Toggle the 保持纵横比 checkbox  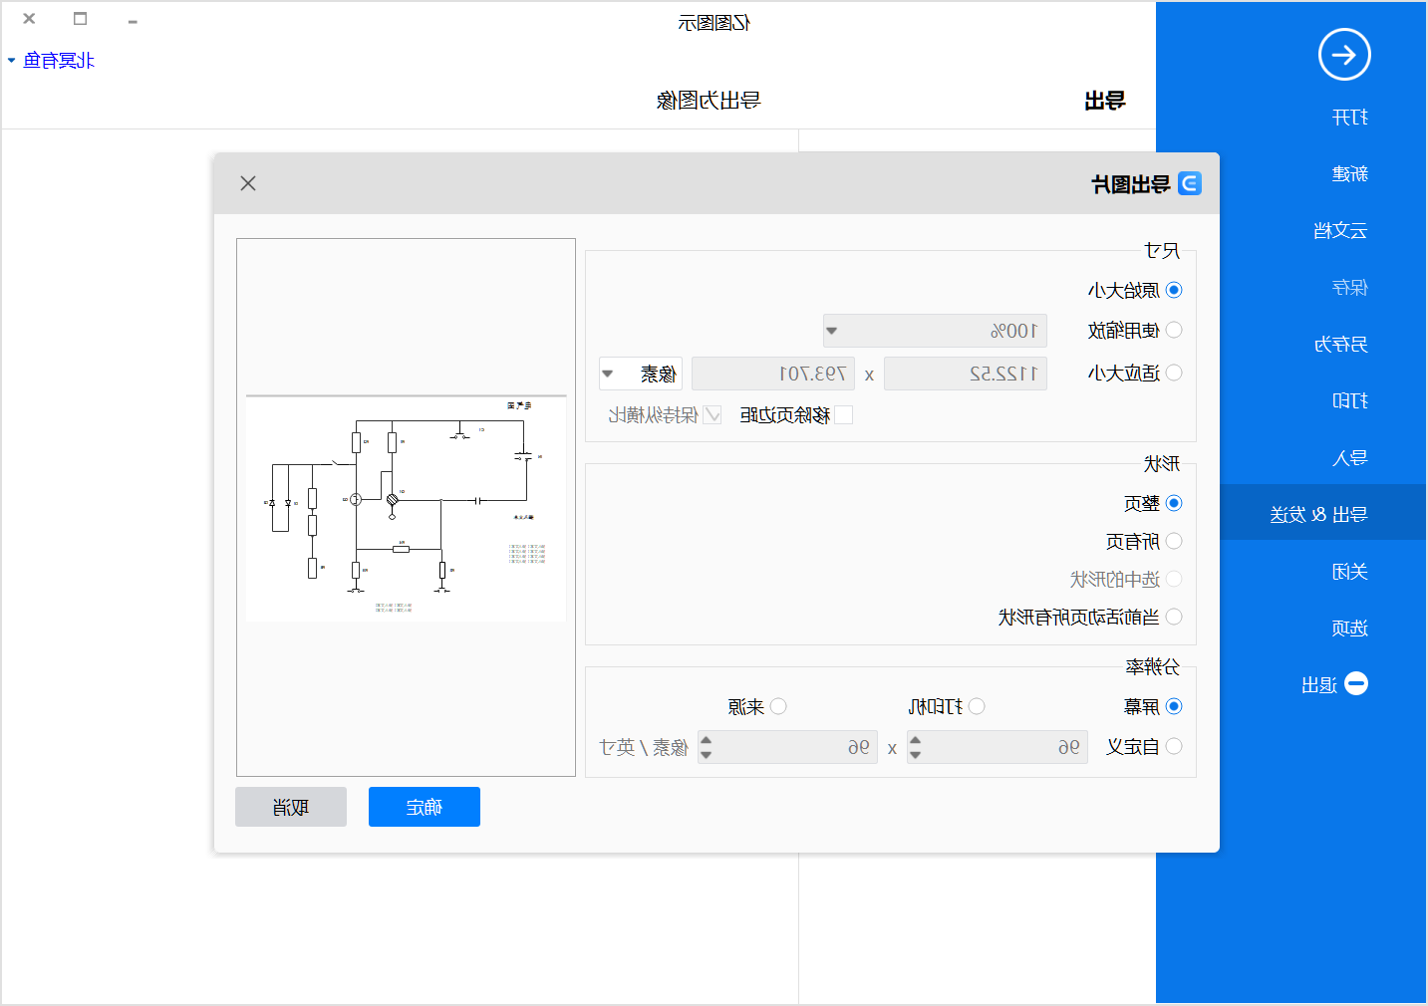[x=713, y=415]
